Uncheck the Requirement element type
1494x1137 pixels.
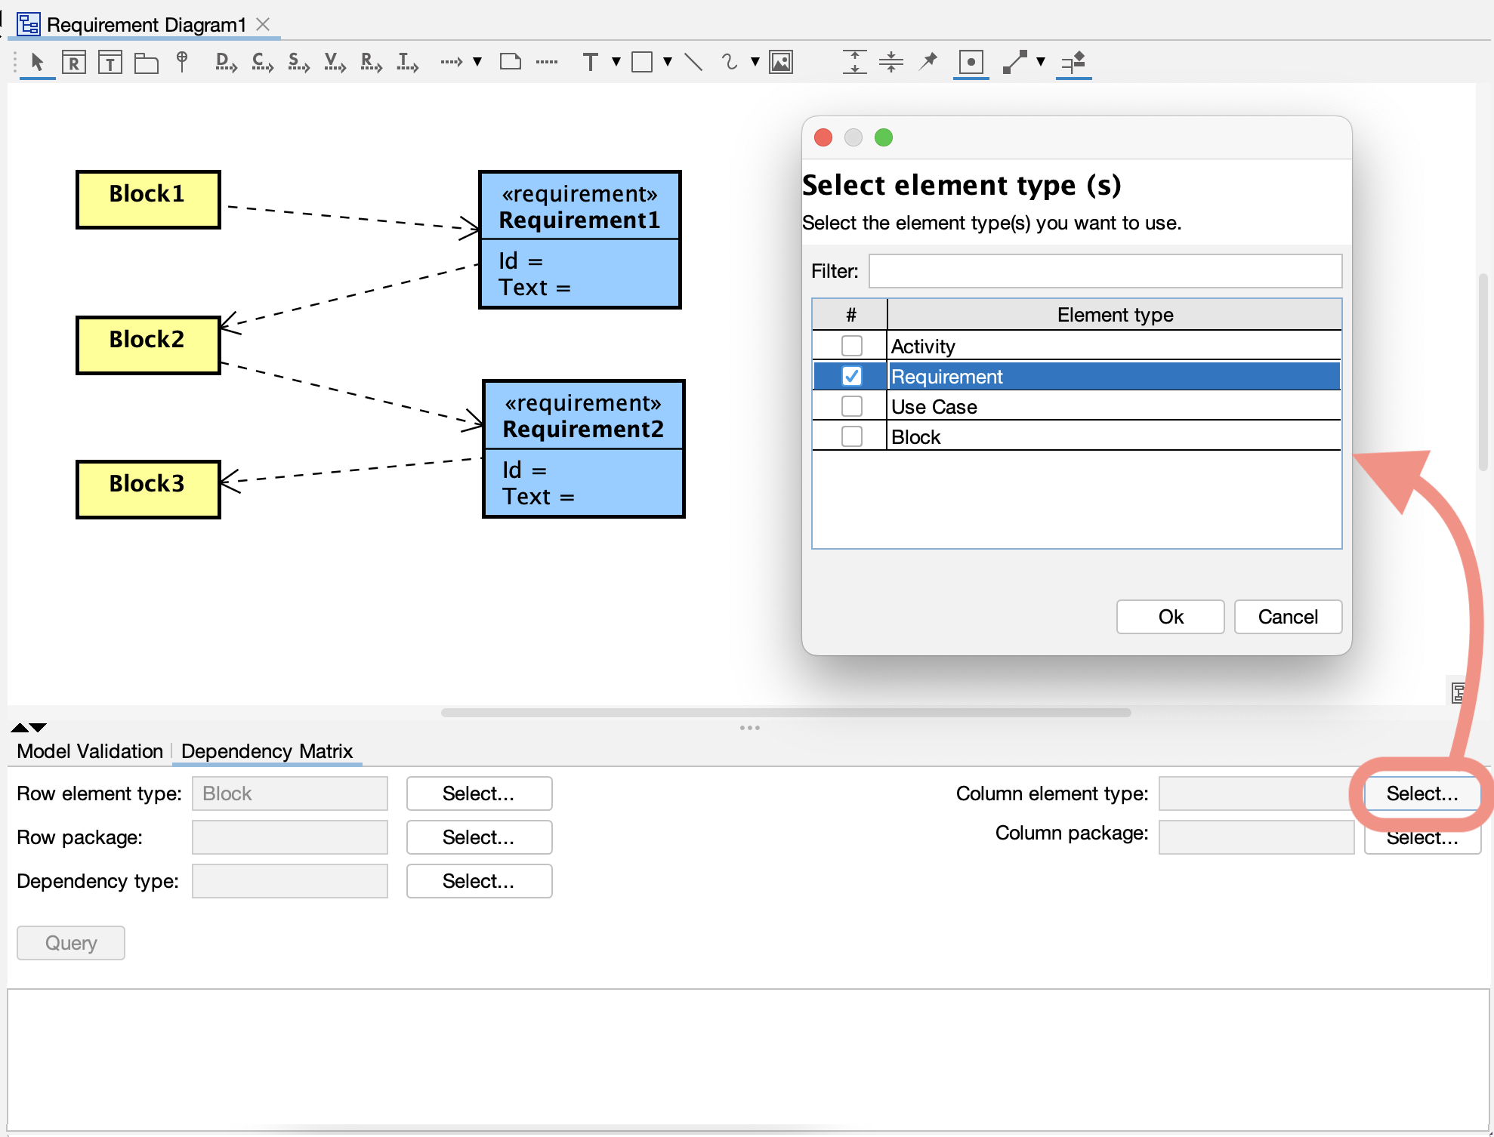click(x=851, y=376)
